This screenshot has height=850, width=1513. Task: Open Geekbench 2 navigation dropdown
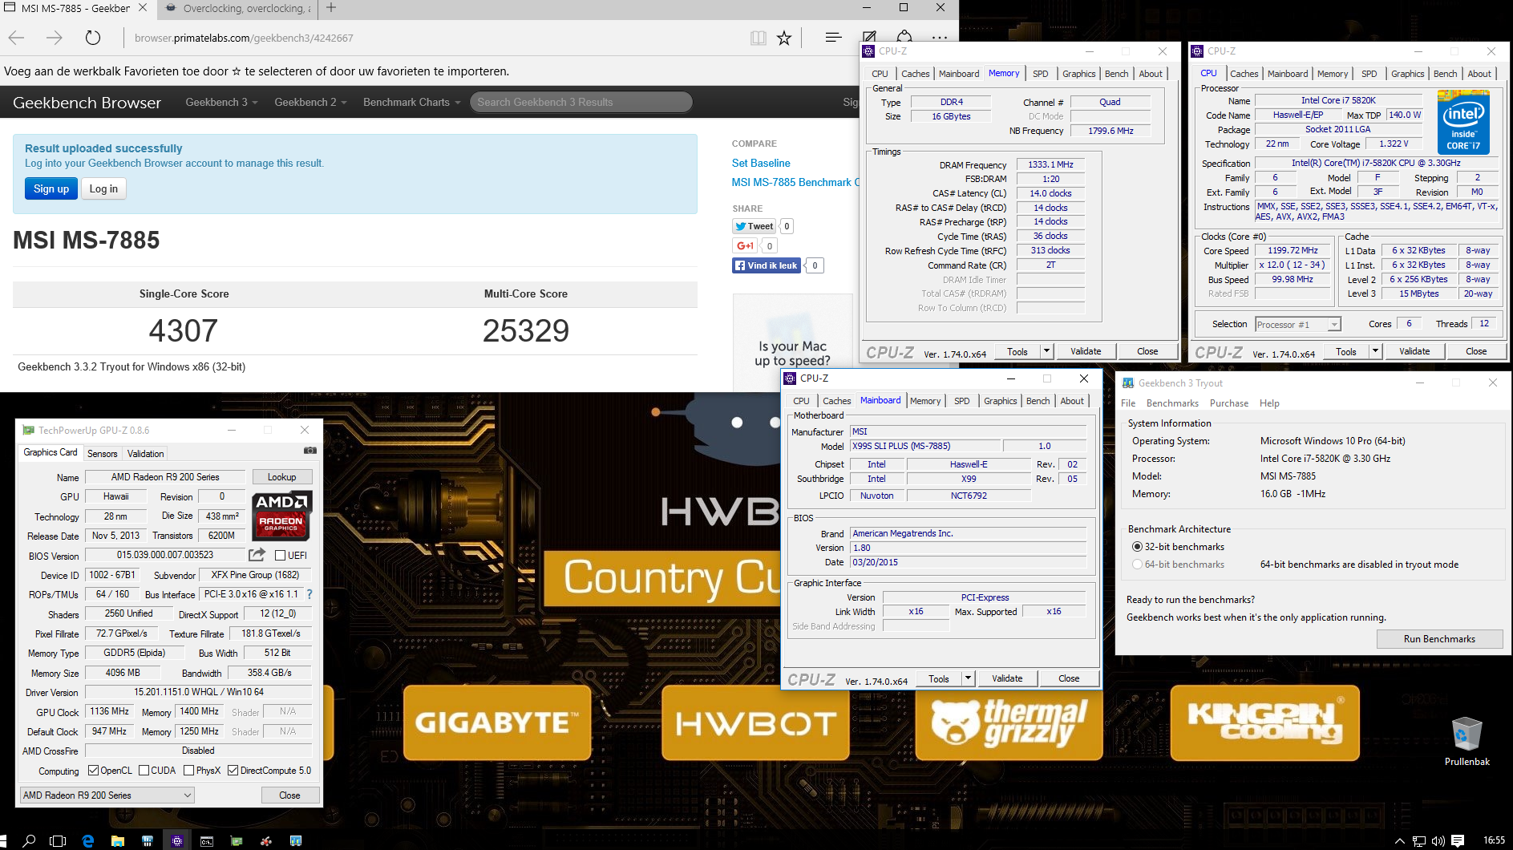[x=310, y=102]
